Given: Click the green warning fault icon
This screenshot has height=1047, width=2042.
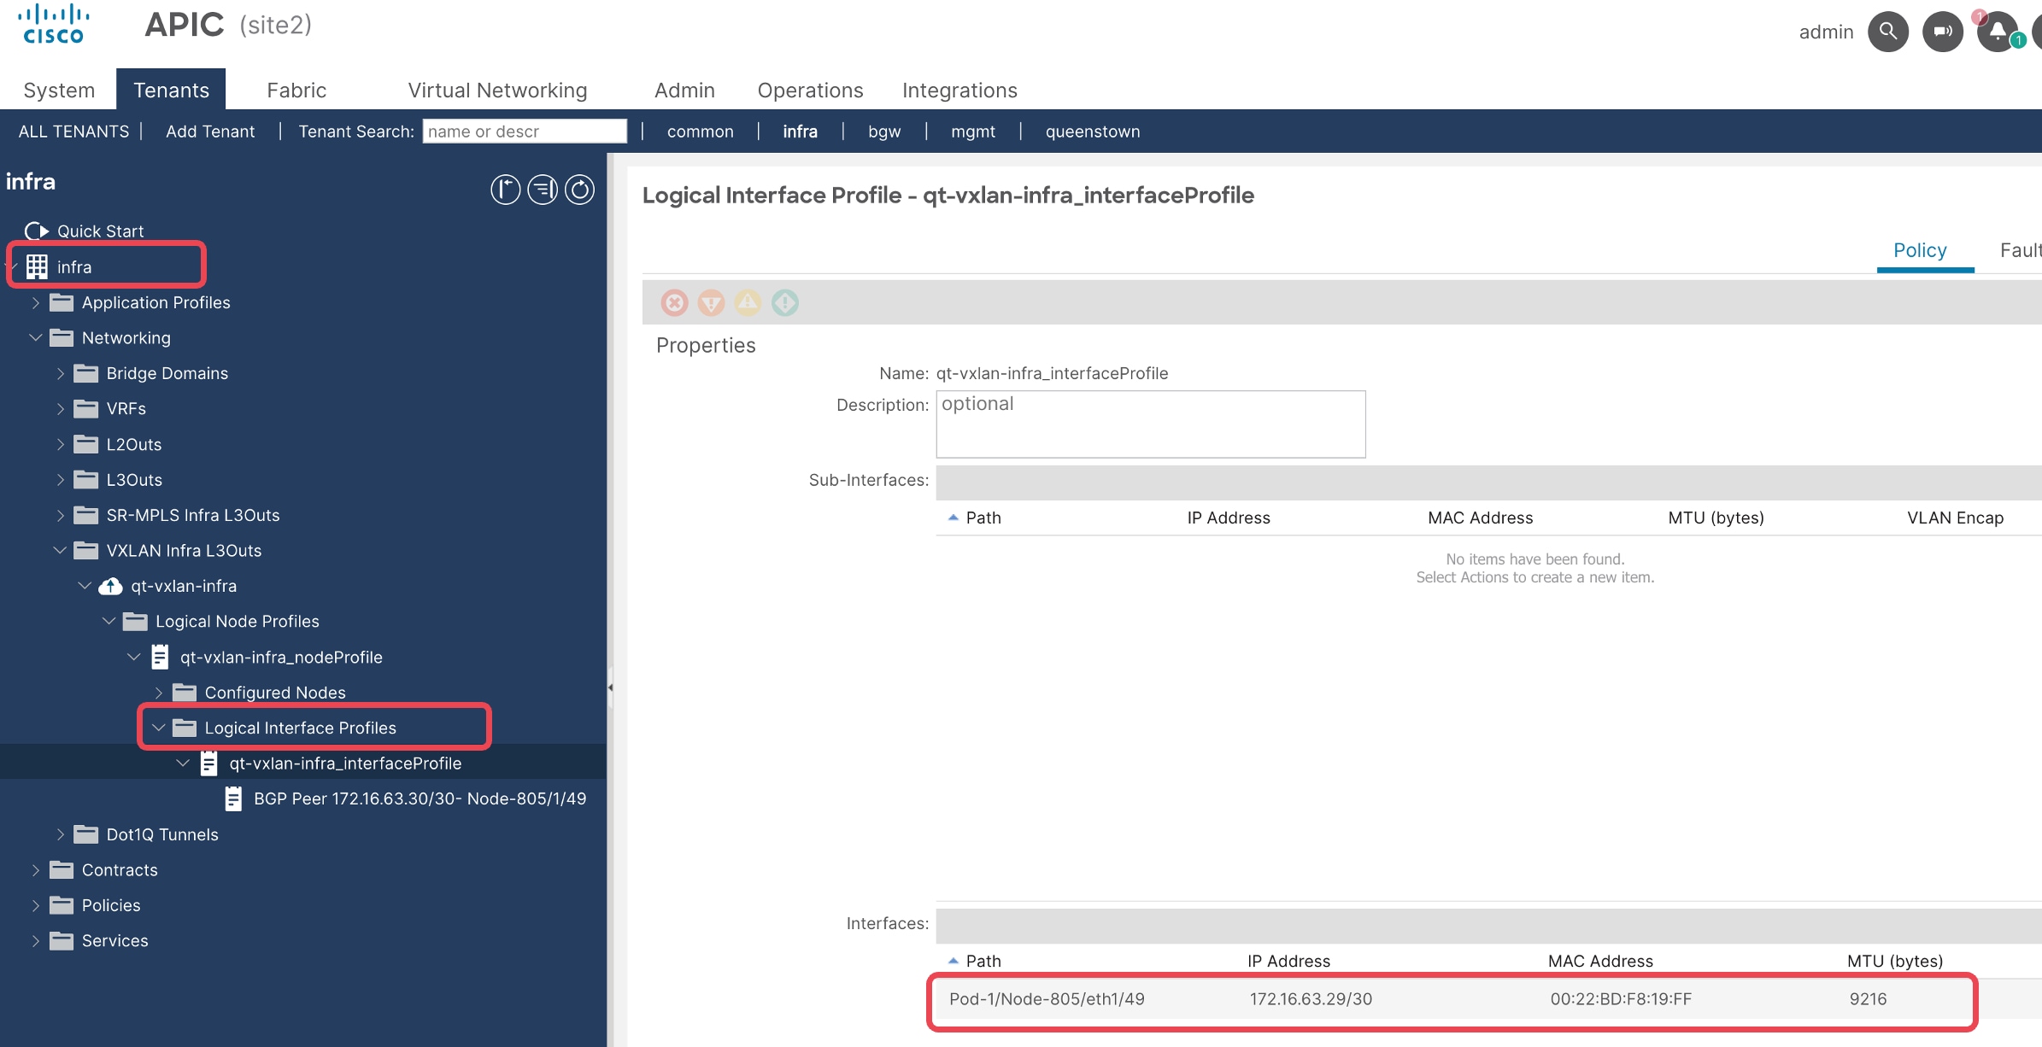Looking at the screenshot, I should 784,302.
